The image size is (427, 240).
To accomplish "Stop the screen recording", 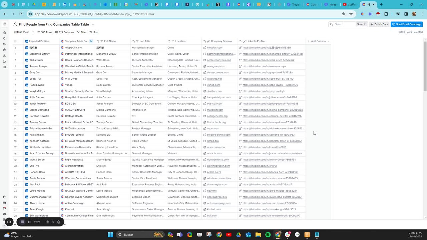I will tap(22, 222).
